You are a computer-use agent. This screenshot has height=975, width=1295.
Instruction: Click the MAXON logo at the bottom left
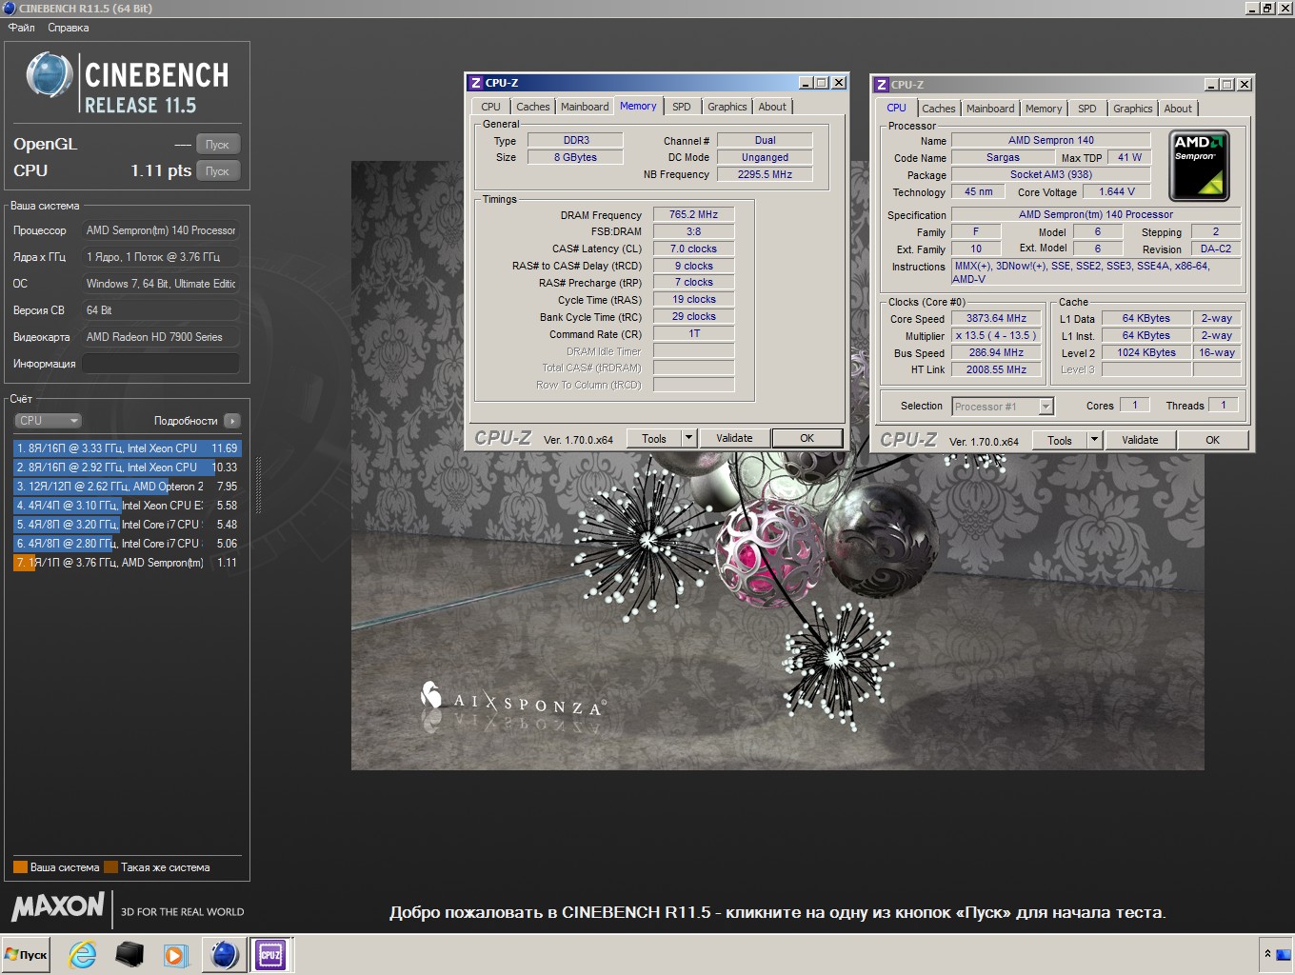point(58,906)
